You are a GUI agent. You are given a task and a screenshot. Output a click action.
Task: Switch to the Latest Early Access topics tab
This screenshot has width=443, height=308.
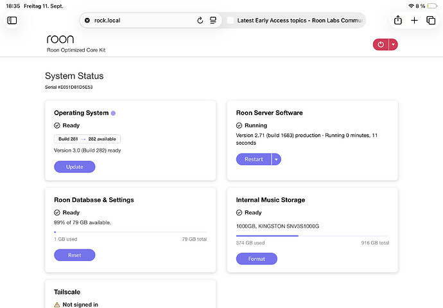(295, 21)
